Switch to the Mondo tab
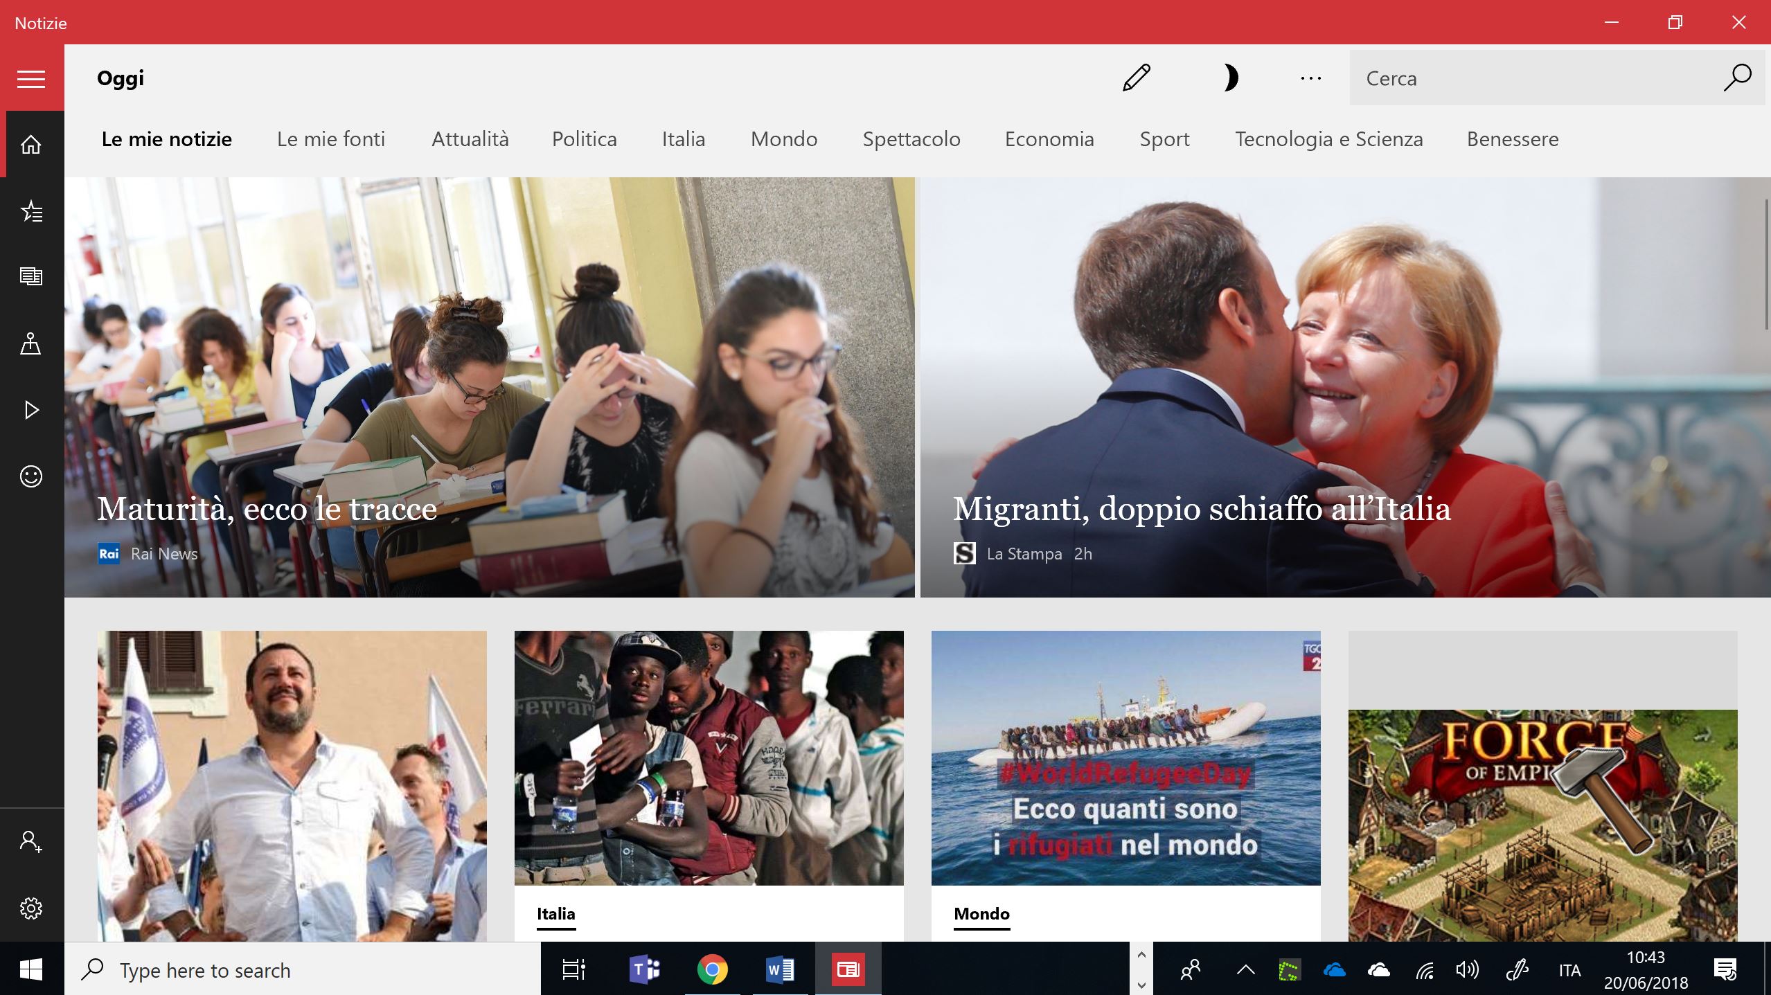Viewport: 1771px width, 995px height. point(783,139)
